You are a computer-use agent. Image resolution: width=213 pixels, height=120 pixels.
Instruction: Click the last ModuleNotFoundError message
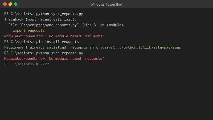click(x=54, y=58)
